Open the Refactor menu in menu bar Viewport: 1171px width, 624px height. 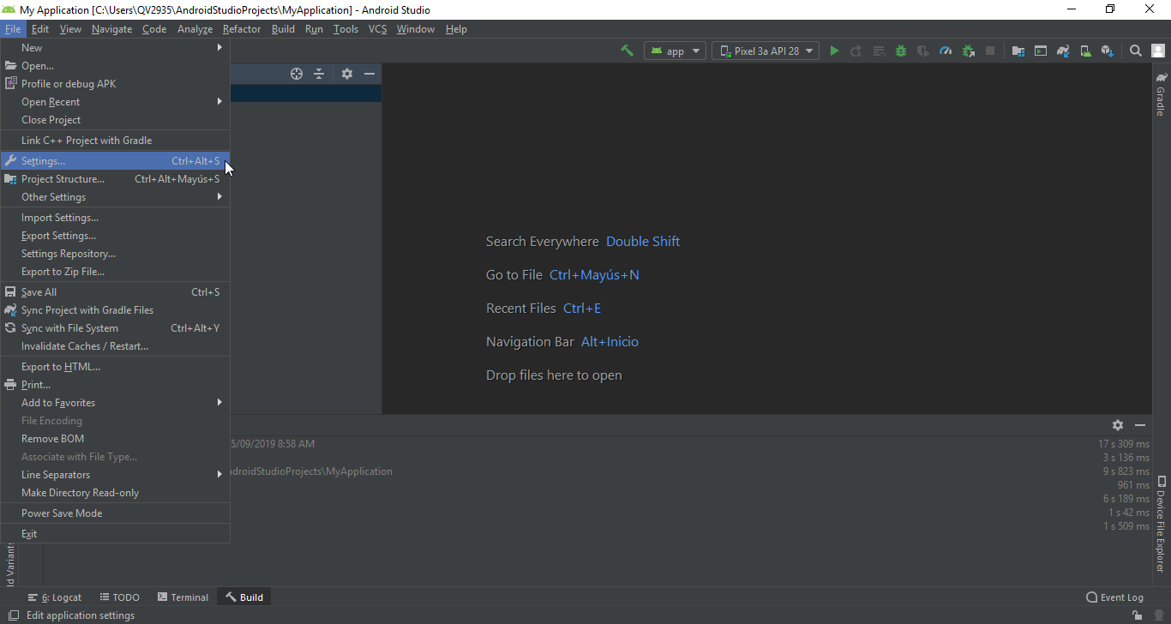click(242, 29)
